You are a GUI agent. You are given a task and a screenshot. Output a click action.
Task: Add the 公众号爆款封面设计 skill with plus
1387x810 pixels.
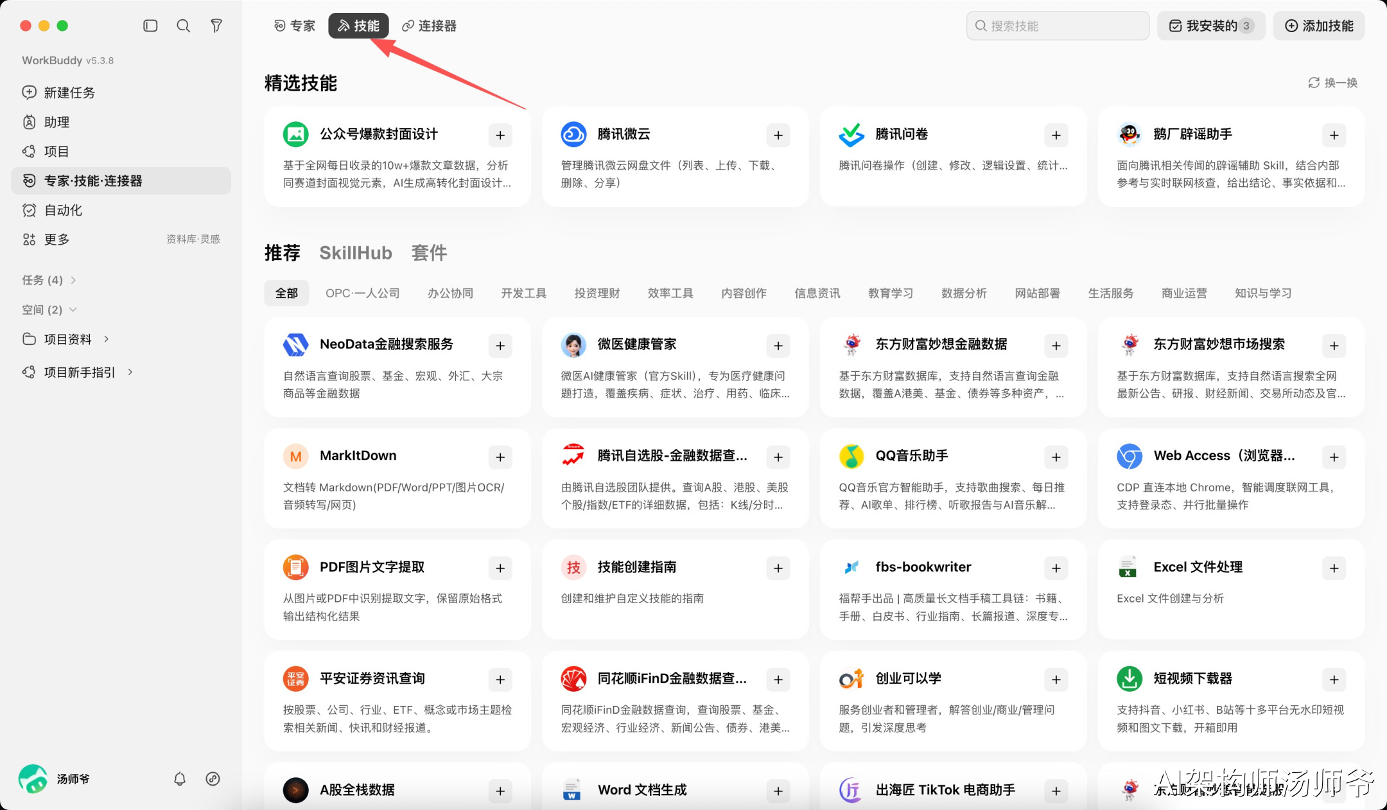500,135
